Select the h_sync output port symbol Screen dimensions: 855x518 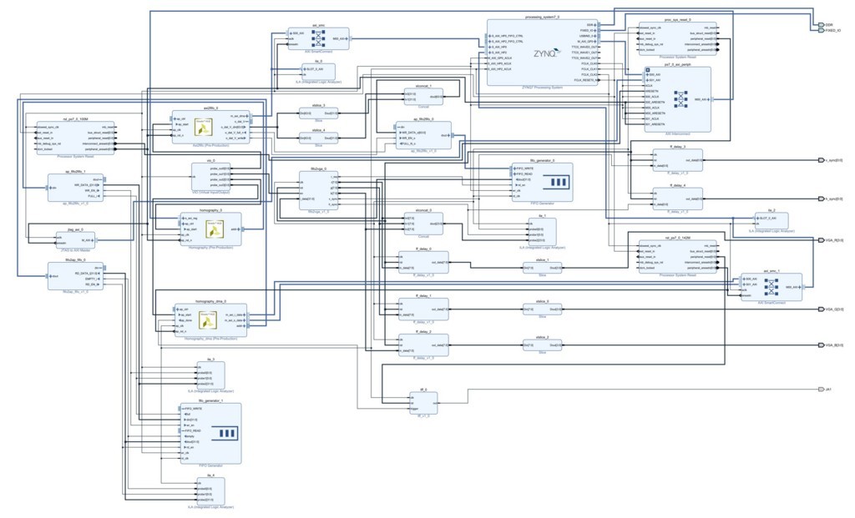point(822,199)
